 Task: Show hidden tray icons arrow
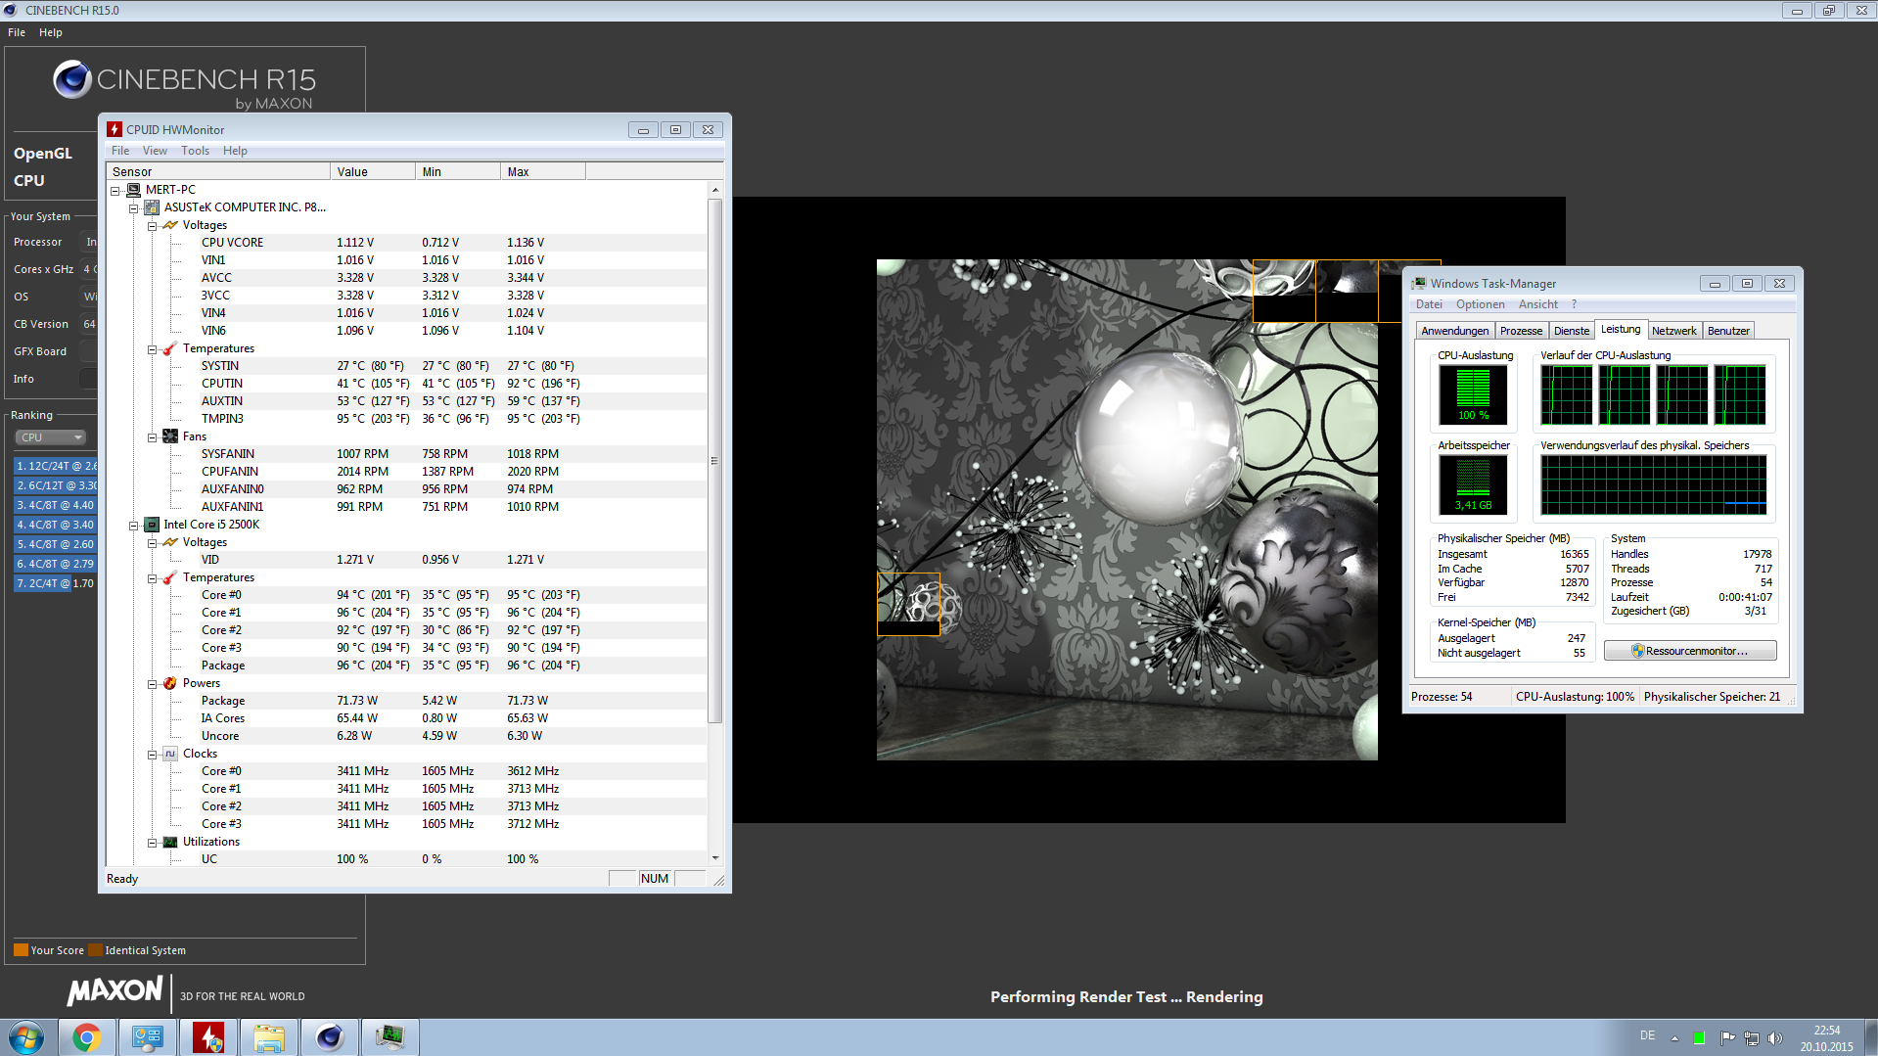(1674, 1037)
